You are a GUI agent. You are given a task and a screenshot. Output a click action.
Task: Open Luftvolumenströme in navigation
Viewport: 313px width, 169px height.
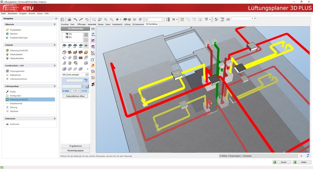pyautogui.click(x=18, y=79)
